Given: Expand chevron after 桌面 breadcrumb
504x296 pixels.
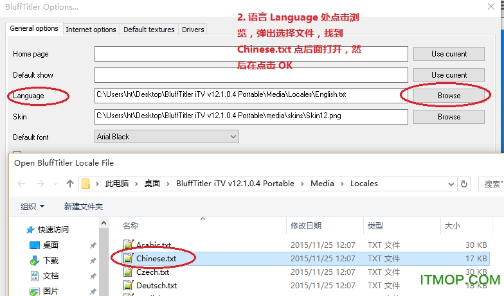Looking at the screenshot, I should coord(168,184).
